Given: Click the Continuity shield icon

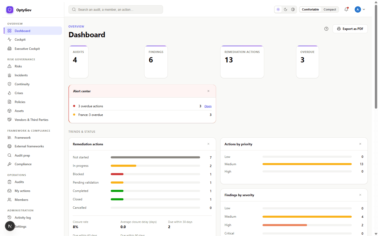Looking at the screenshot, I should [9, 84].
